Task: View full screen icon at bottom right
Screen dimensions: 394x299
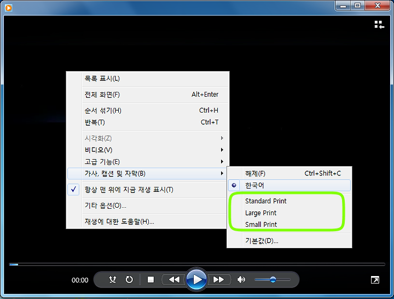Action: [375, 280]
